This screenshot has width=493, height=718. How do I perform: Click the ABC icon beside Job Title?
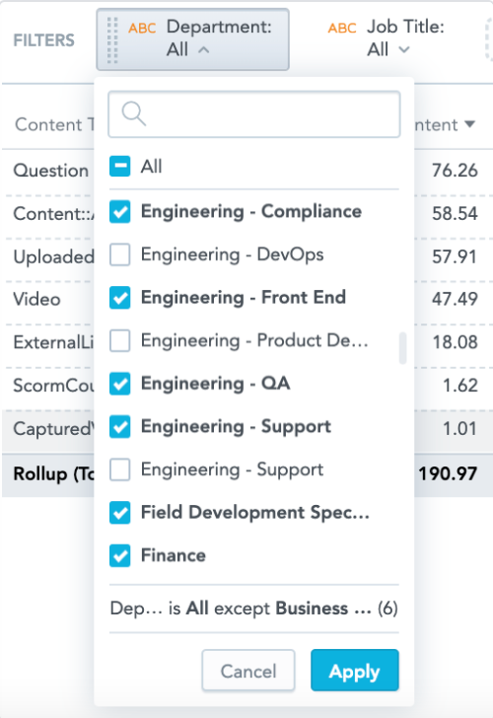click(342, 29)
